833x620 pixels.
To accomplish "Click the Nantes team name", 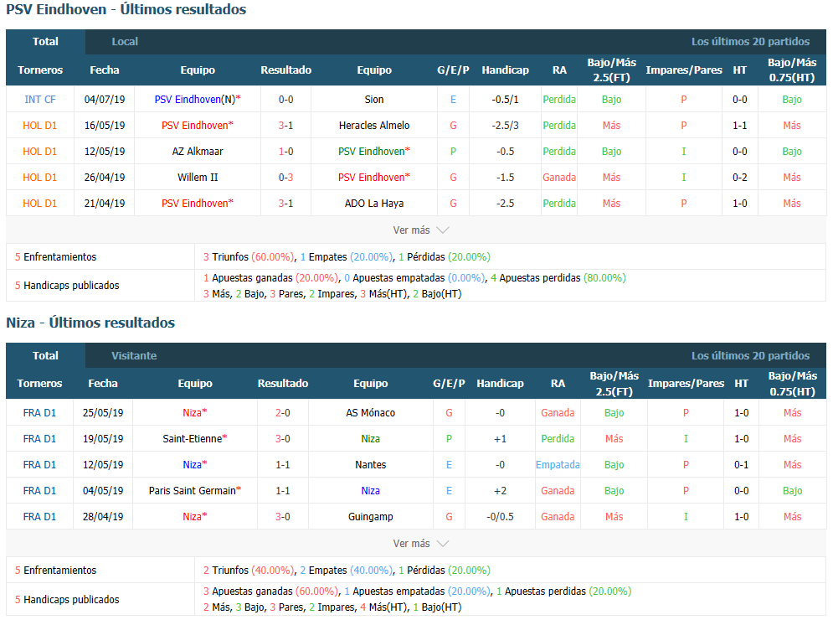I will click(370, 465).
